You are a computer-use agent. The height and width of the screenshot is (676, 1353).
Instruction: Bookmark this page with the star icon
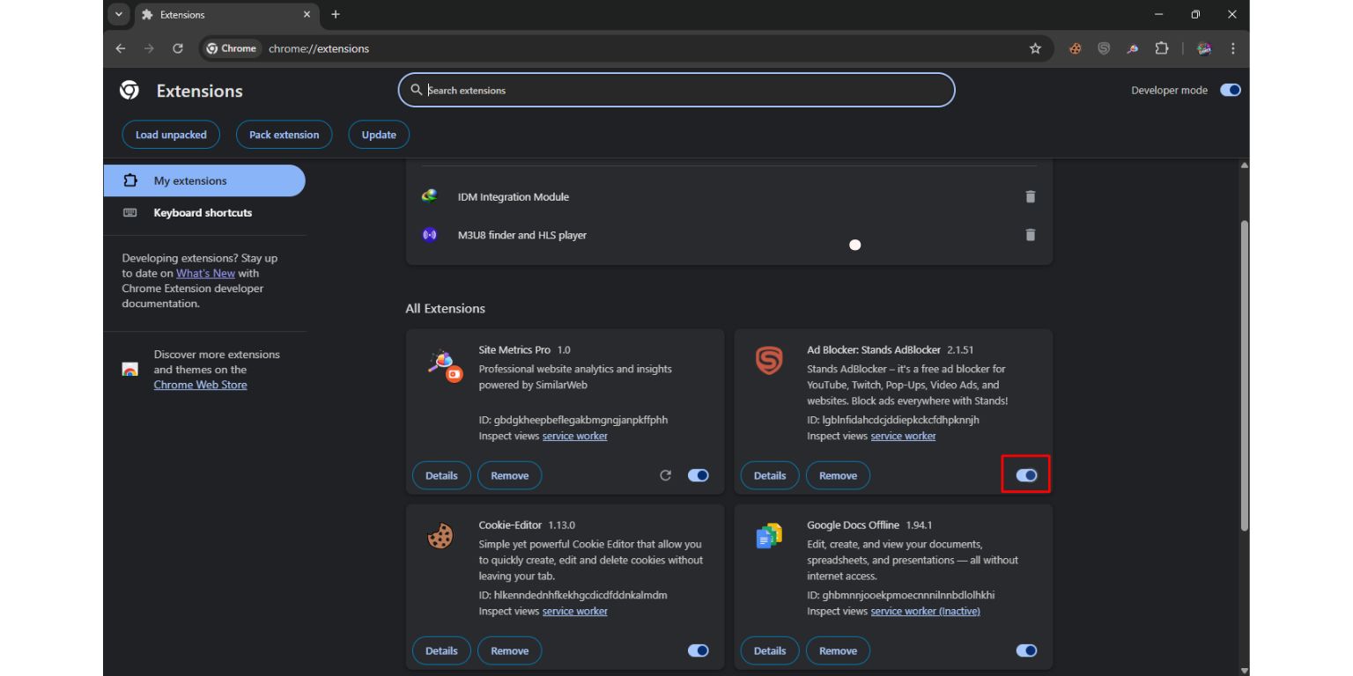(1035, 48)
